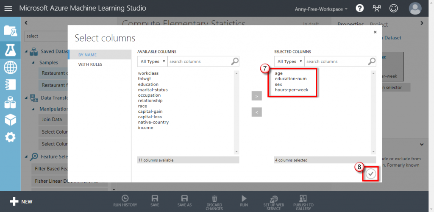The width and height of the screenshot is (434, 212).
Task: Select the BY NAME tab
Action: 100,55
